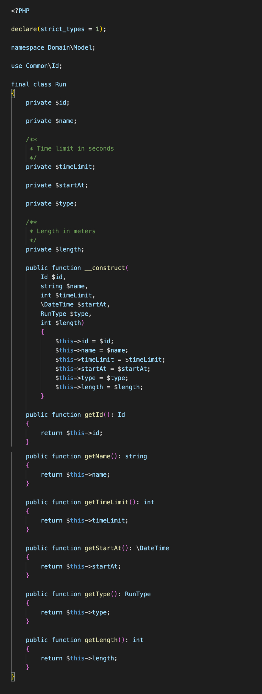This screenshot has width=262, height=694.
Task: Click the $this->timeLimit assignment line
Action: pos(110,360)
